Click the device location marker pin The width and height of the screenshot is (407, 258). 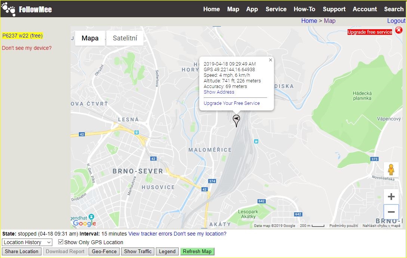click(236, 121)
